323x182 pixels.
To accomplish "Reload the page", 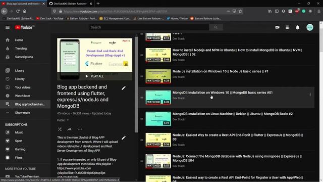I will point(18,11).
